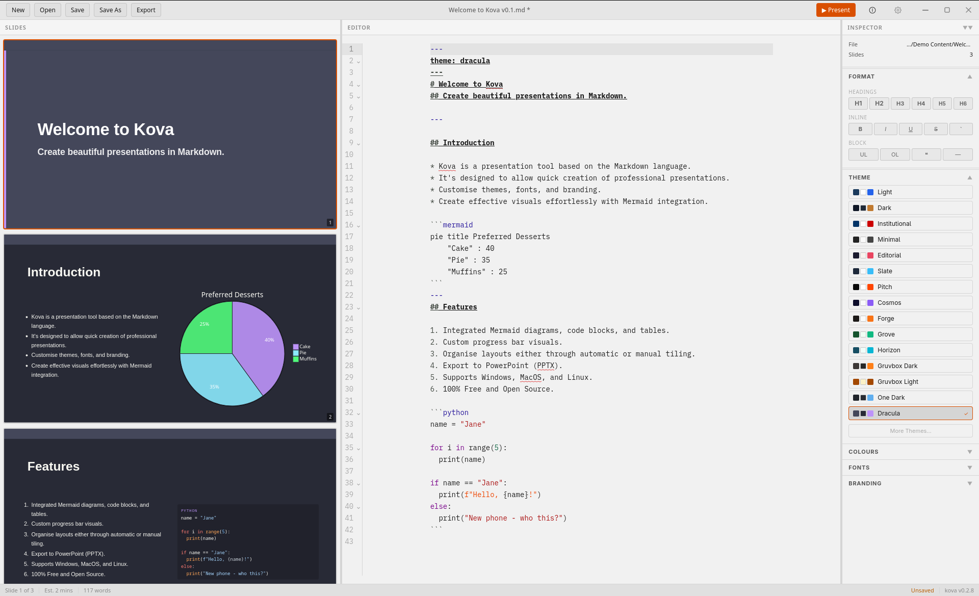
Task: Apply italic with the I inline button
Action: coord(885,129)
